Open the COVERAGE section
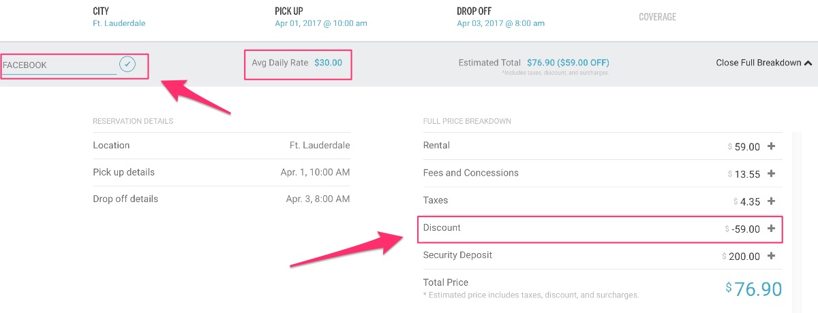Screen dimensions: 818x313 pyautogui.click(x=657, y=17)
